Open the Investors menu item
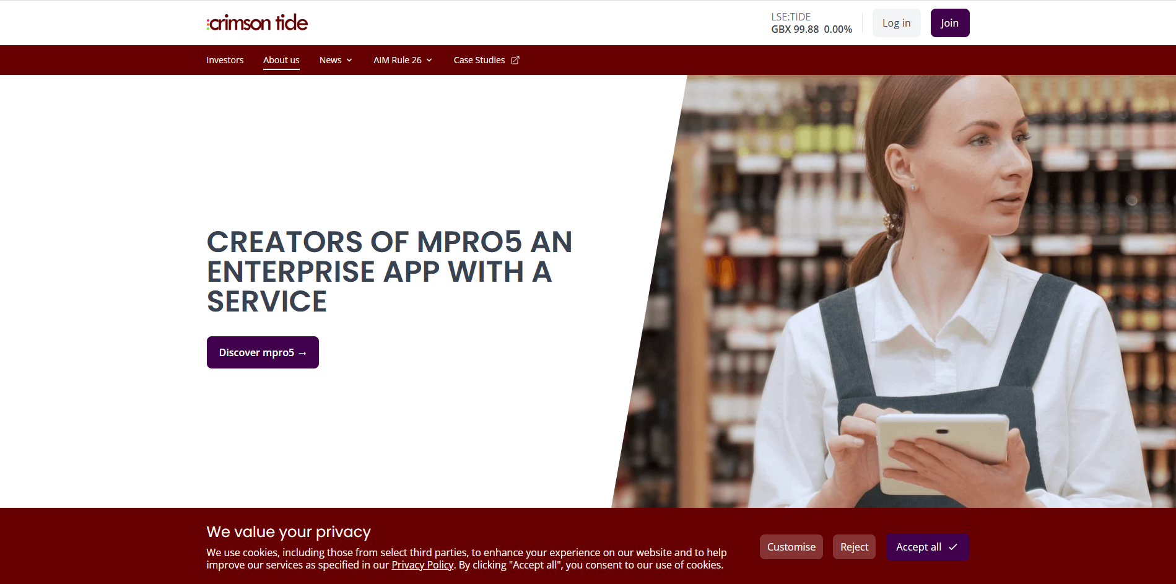The image size is (1176, 584). (225, 60)
